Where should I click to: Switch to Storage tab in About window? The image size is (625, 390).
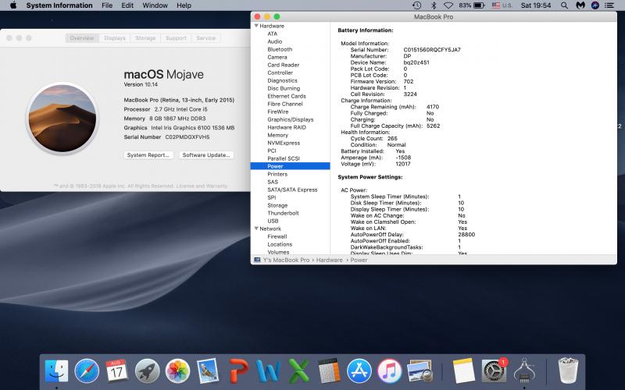pyautogui.click(x=145, y=38)
